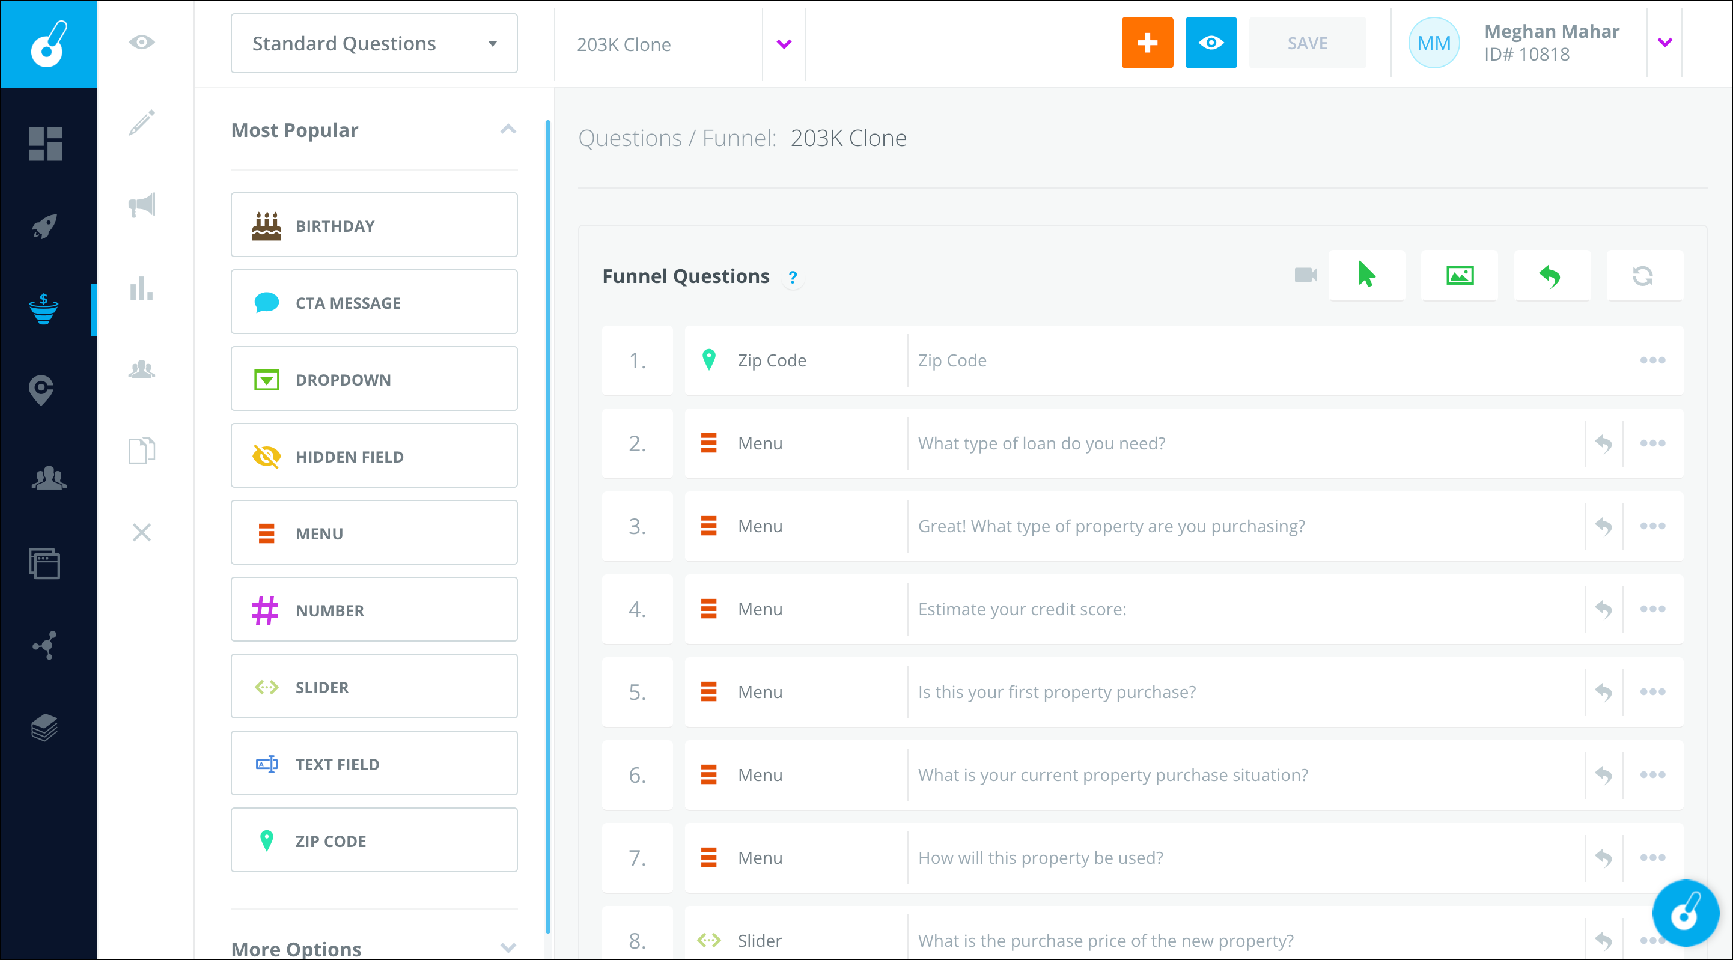Click the green reply arrow toolbar button
This screenshot has width=1733, height=960.
pos(1552,275)
